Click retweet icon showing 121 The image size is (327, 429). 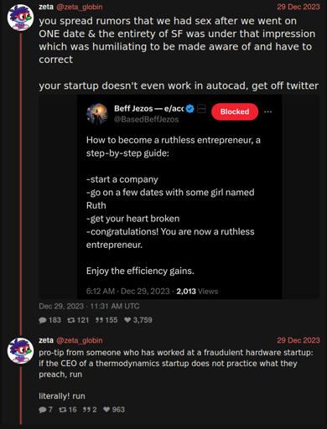tap(71, 320)
